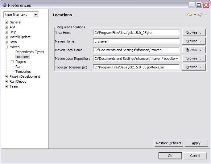Browse for Tools.jar file
The image size is (211, 164).
194,67
